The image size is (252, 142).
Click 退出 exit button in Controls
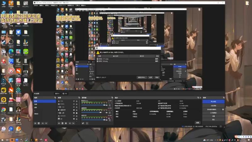pos(214,120)
